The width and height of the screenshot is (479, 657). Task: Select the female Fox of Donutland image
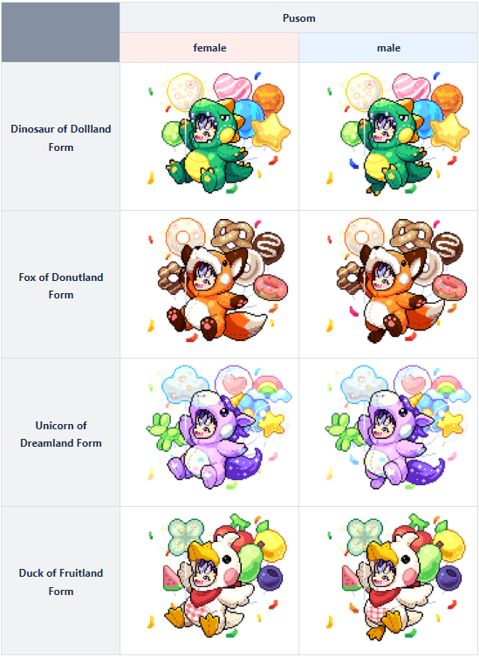click(x=219, y=280)
